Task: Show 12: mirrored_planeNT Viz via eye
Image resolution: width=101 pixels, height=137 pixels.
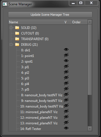Action: (66, 117)
